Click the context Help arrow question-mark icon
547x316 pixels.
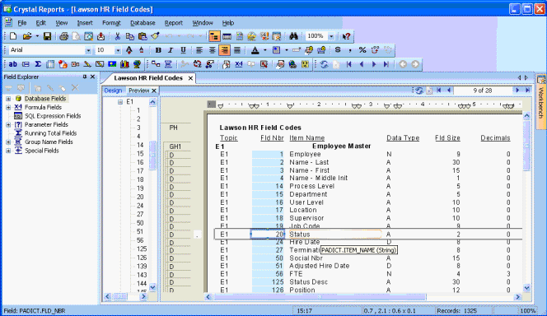click(346, 36)
